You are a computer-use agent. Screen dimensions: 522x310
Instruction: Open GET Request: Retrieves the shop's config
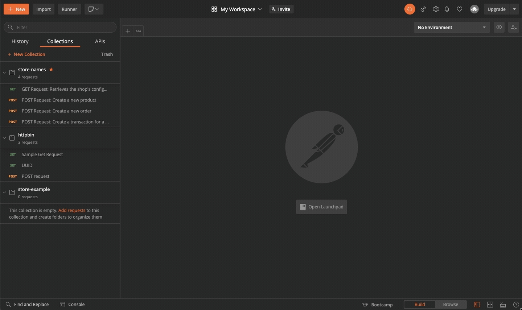[60, 89]
